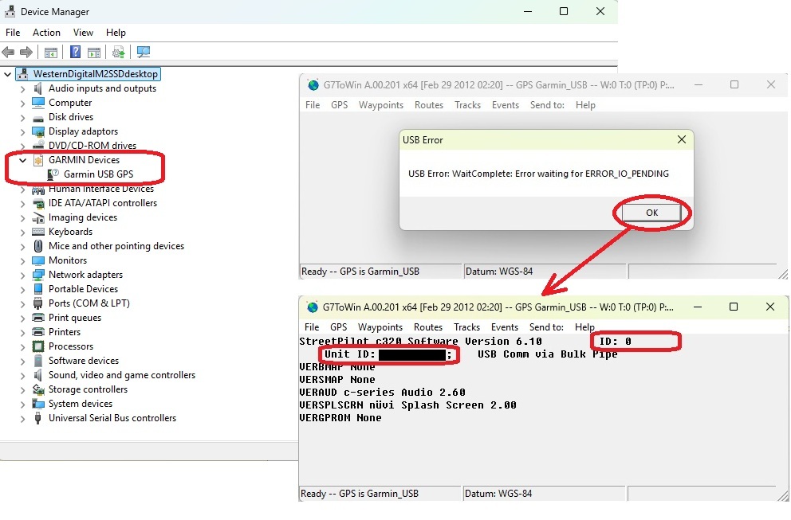Viewport: 791px width, 520px height.
Task: Click 'Ready -- GPS is Garmin_USB' in lower G7ToWin
Action: point(359,494)
